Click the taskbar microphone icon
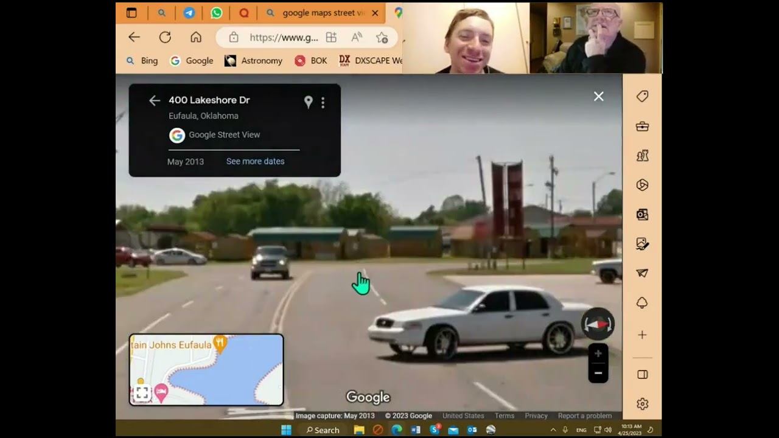This screenshot has width=779, height=438. click(x=565, y=430)
